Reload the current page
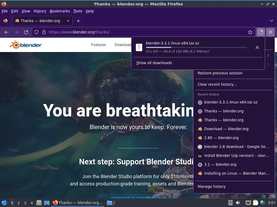The width and height of the screenshot is (277, 207). (26, 32)
